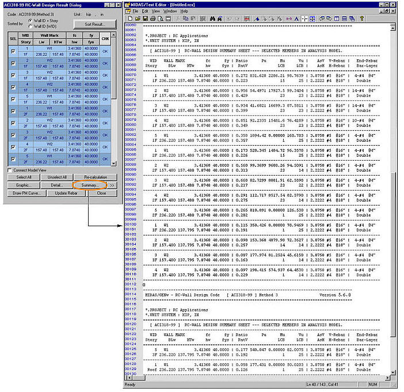Click the page setup icon after print preview
The image size is (404, 392).
(x=168, y=18)
